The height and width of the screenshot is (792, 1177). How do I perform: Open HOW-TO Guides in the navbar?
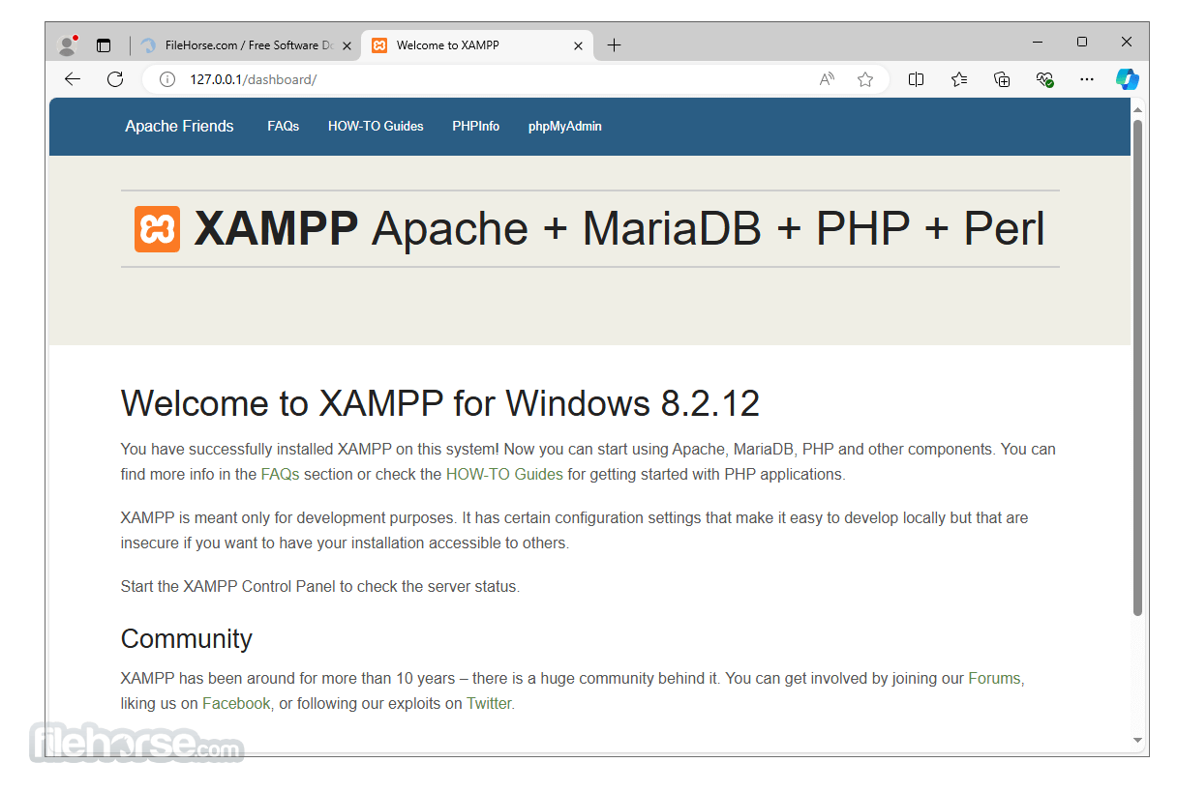coord(376,126)
